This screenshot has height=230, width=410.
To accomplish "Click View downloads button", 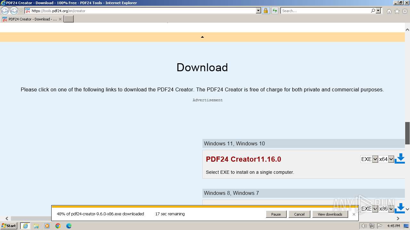I will click(330, 214).
